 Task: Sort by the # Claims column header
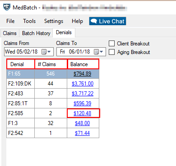point(51,64)
